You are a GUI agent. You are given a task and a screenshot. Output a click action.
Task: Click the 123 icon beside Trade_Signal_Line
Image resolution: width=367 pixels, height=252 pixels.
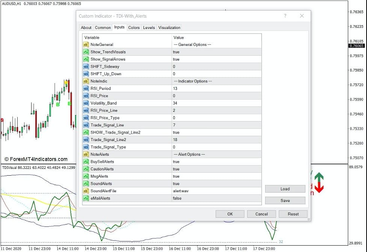click(85, 125)
